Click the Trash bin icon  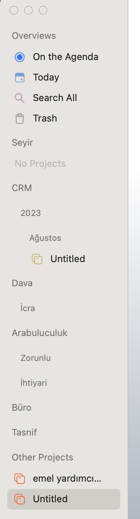pyautogui.click(x=20, y=119)
